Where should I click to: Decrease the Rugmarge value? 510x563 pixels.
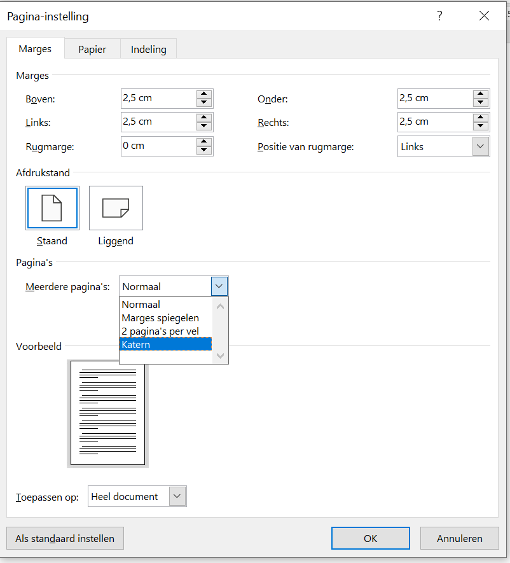coord(204,150)
